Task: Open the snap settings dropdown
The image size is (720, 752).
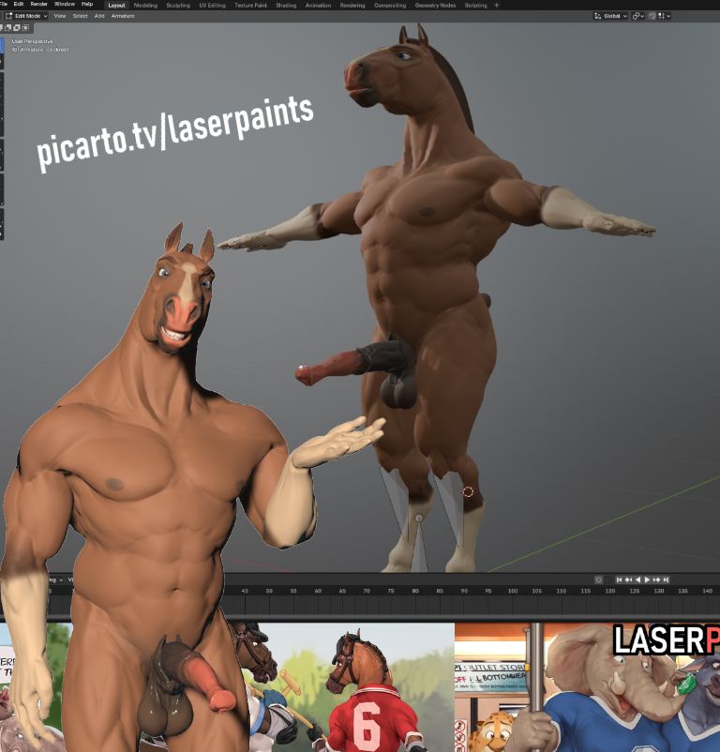Action: (665, 16)
